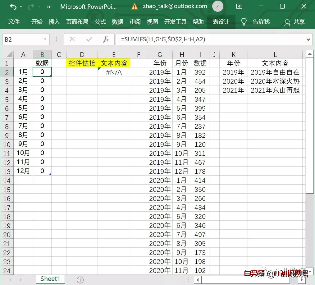The width and height of the screenshot is (315, 285).
Task: Click the Sheet1 worksheet tab
Action: point(50,279)
